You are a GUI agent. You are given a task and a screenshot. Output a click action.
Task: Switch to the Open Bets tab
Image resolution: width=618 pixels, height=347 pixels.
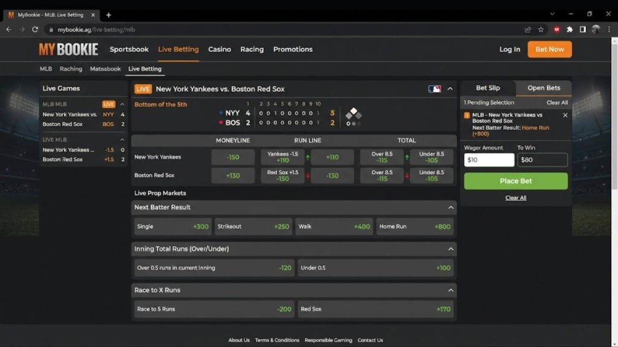pos(544,88)
